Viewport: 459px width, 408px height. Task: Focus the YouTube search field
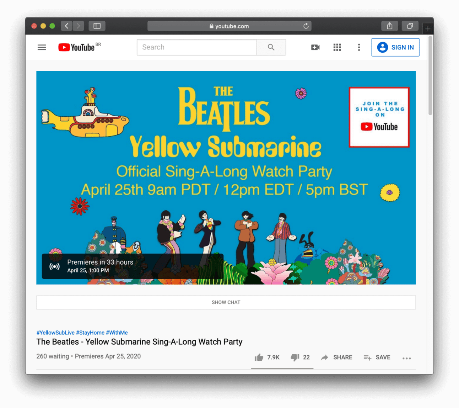(197, 47)
